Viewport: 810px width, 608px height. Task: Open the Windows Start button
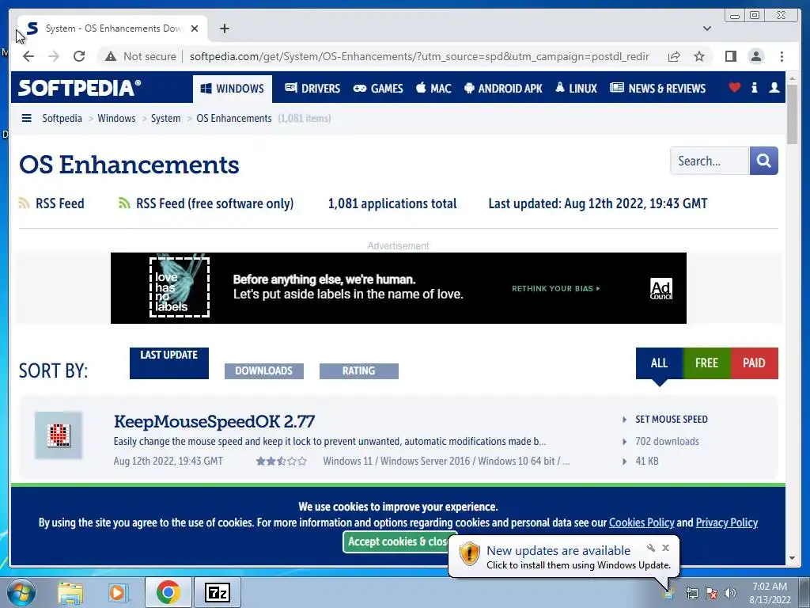pos(21,592)
